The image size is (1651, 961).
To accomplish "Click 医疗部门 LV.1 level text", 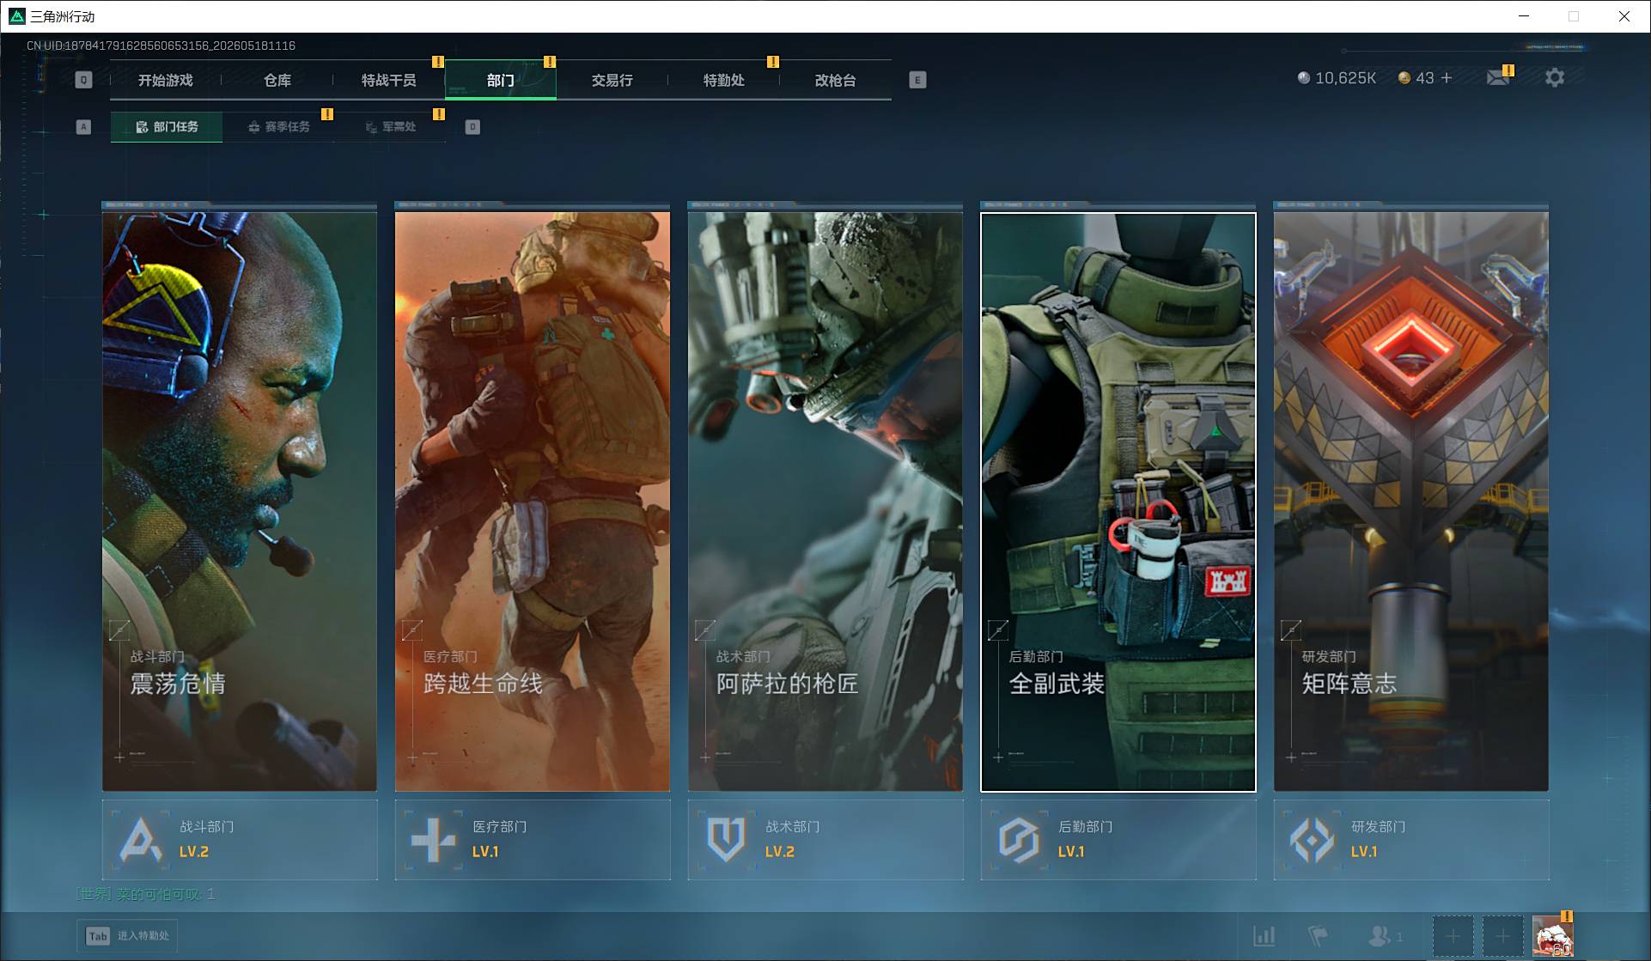I will [485, 852].
